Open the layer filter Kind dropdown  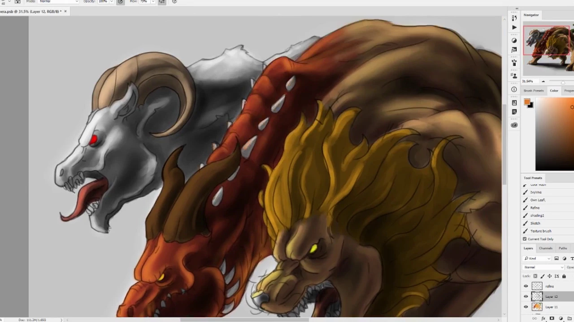coord(537,258)
